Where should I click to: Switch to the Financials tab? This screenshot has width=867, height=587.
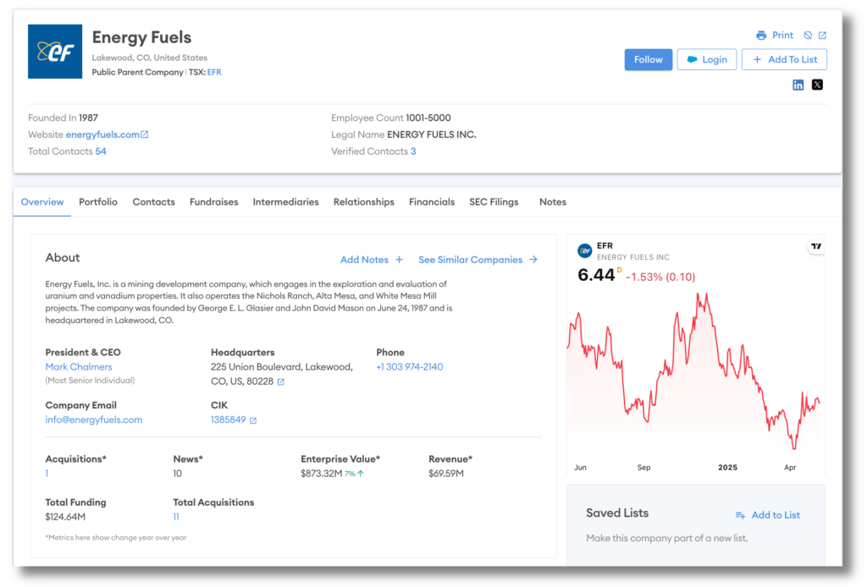(x=432, y=202)
